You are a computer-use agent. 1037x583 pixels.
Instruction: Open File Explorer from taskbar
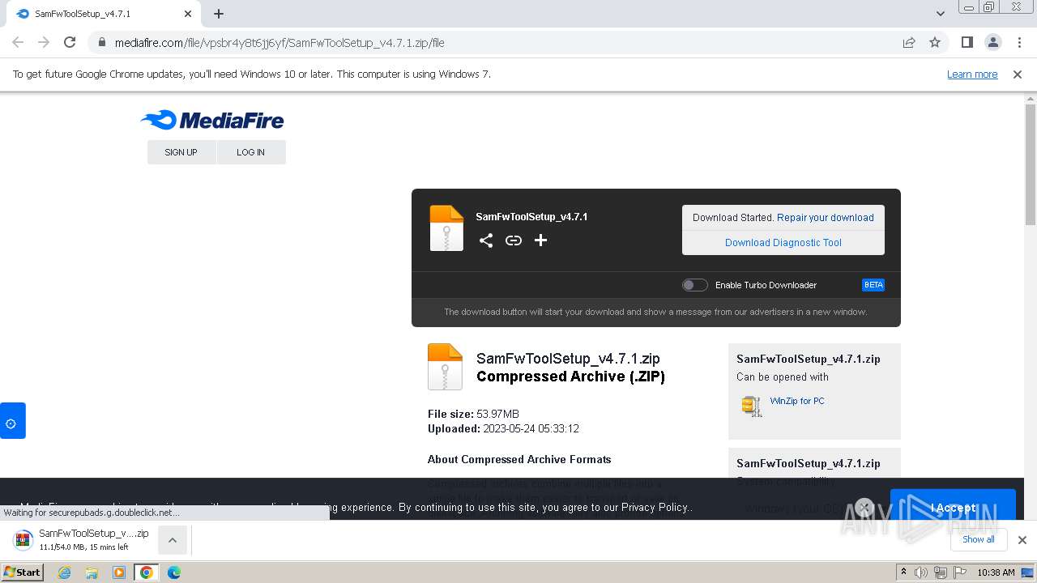point(92,572)
